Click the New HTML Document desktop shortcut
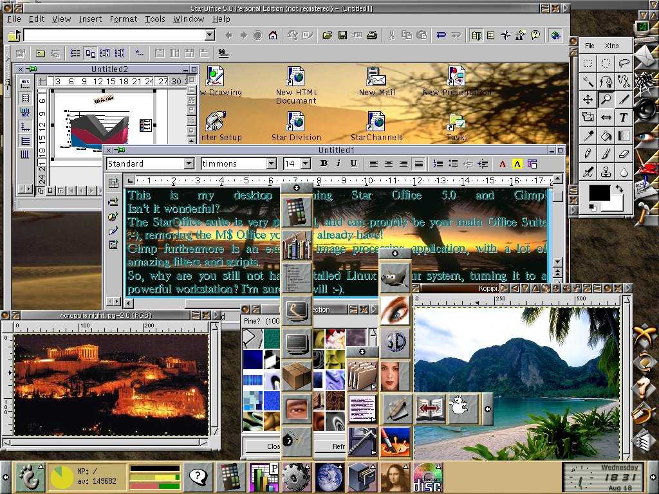This screenshot has width=659, height=494. (296, 86)
